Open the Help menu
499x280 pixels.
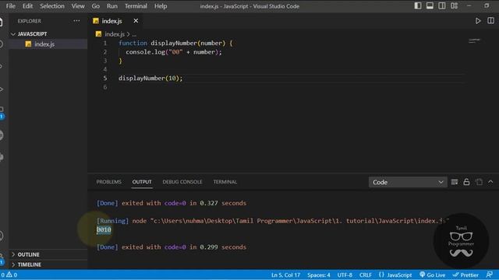click(x=161, y=6)
